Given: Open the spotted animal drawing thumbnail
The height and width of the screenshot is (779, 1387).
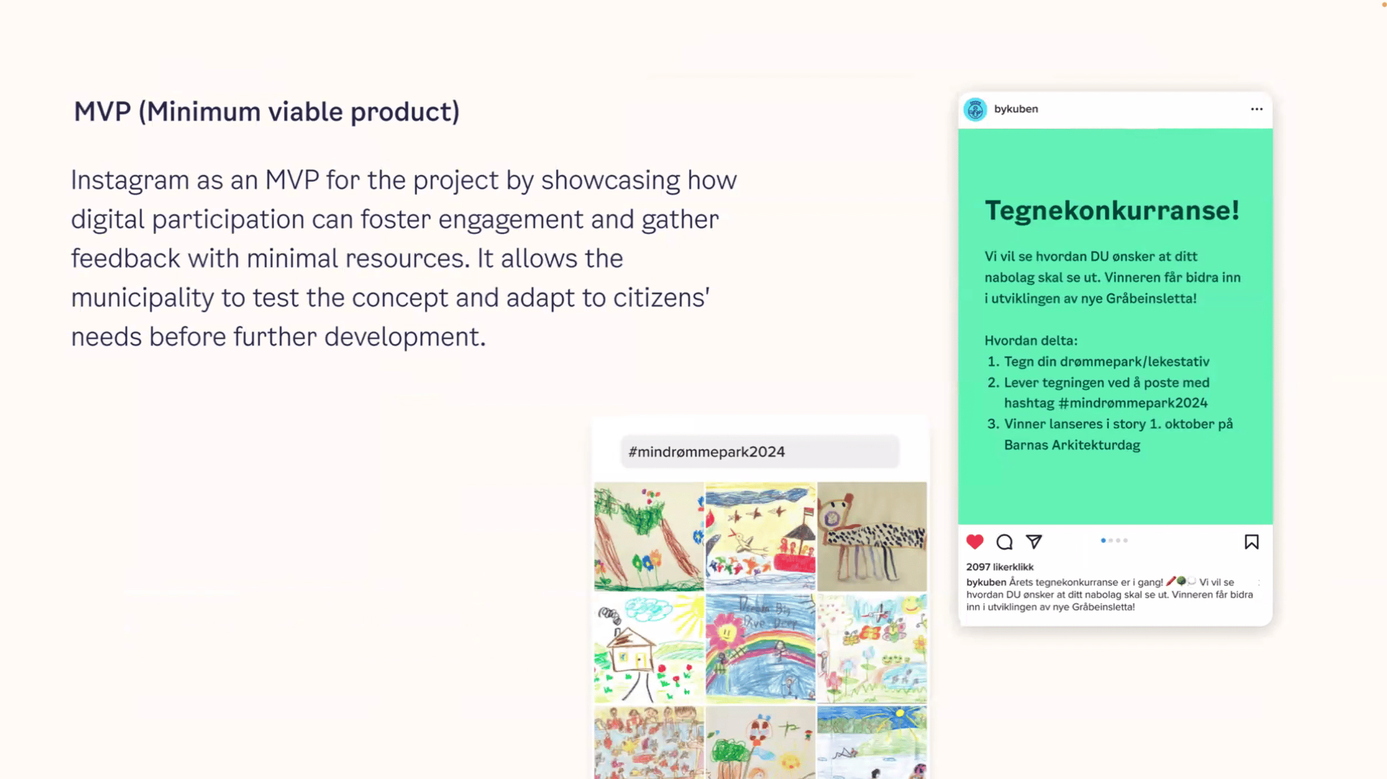Looking at the screenshot, I should (x=872, y=536).
